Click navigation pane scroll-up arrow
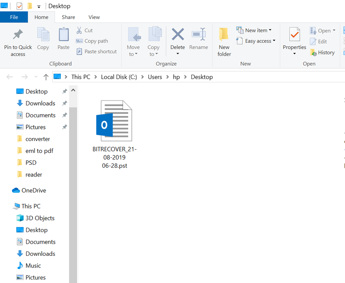The height and width of the screenshot is (283, 345). pyautogui.click(x=73, y=90)
